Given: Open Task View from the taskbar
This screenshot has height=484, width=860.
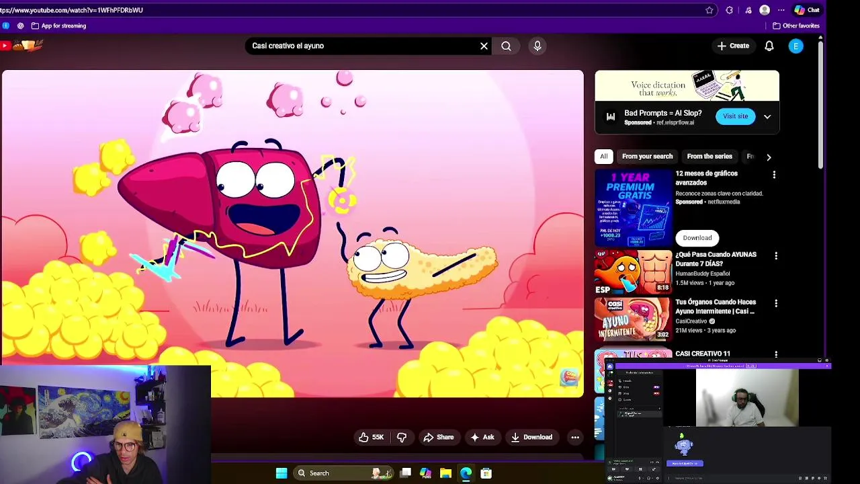Looking at the screenshot, I should [406, 473].
